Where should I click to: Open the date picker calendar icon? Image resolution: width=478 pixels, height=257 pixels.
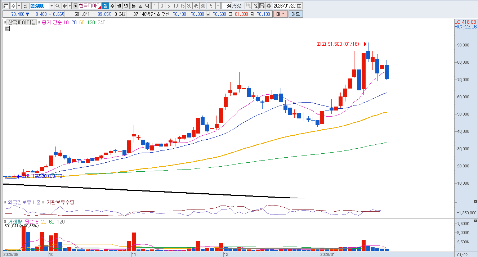click(299, 6)
